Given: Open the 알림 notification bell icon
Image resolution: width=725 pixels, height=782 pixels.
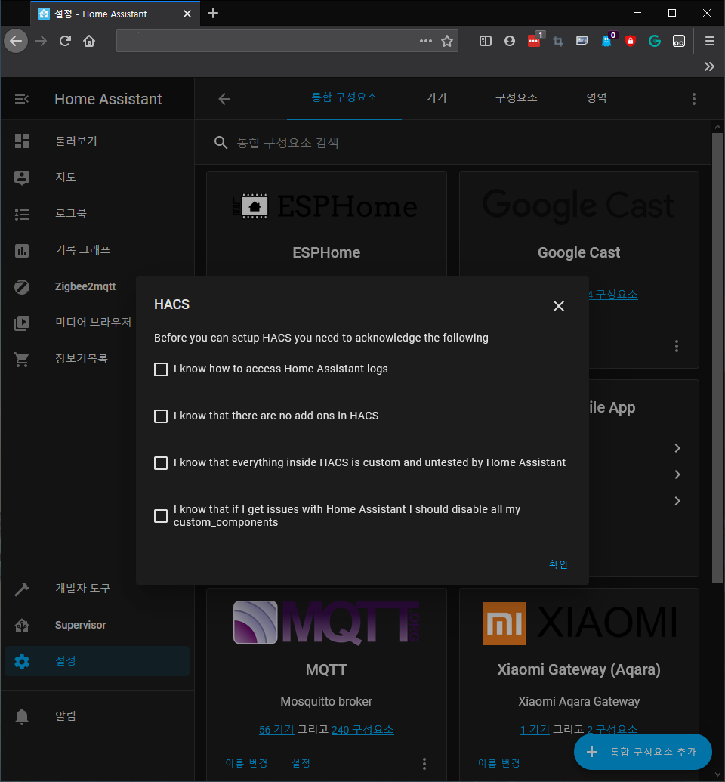Looking at the screenshot, I should point(22,716).
